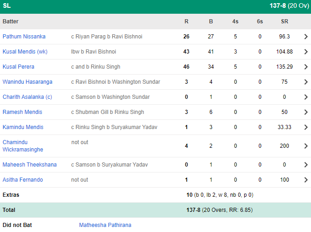Expand Kamindu Mendis row arrow
Screen dimensions: 311x232
pos(306,127)
